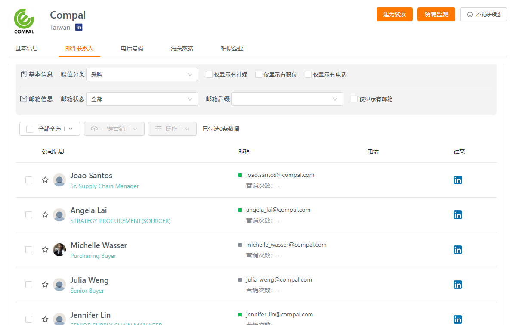Select Michelle Wasser row checkbox

29,250
